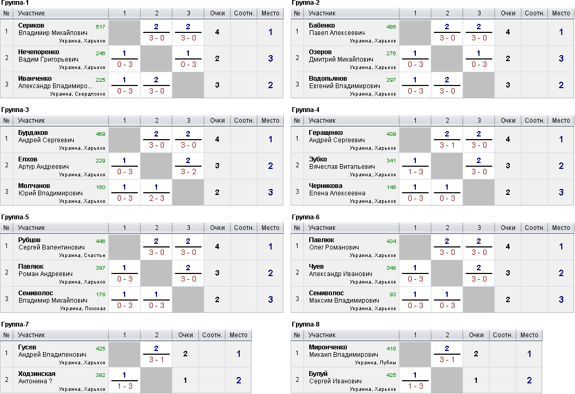Open Черникова Елена Алексеевна entry

pos(337,190)
